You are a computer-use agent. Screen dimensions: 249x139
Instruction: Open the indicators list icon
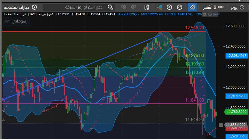coord(159,7)
